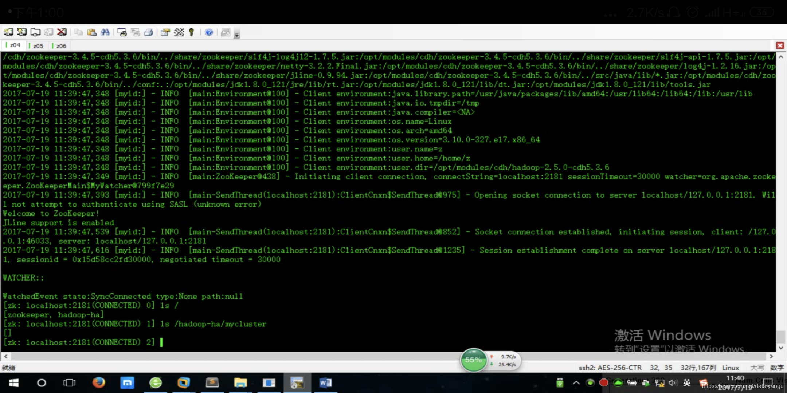Click the Print Screen toolbar icon
The width and height of the screenshot is (787, 393).
[122, 32]
